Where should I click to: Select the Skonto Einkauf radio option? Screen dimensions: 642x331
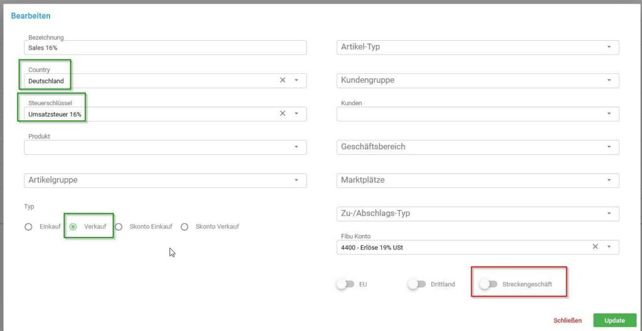tap(118, 226)
